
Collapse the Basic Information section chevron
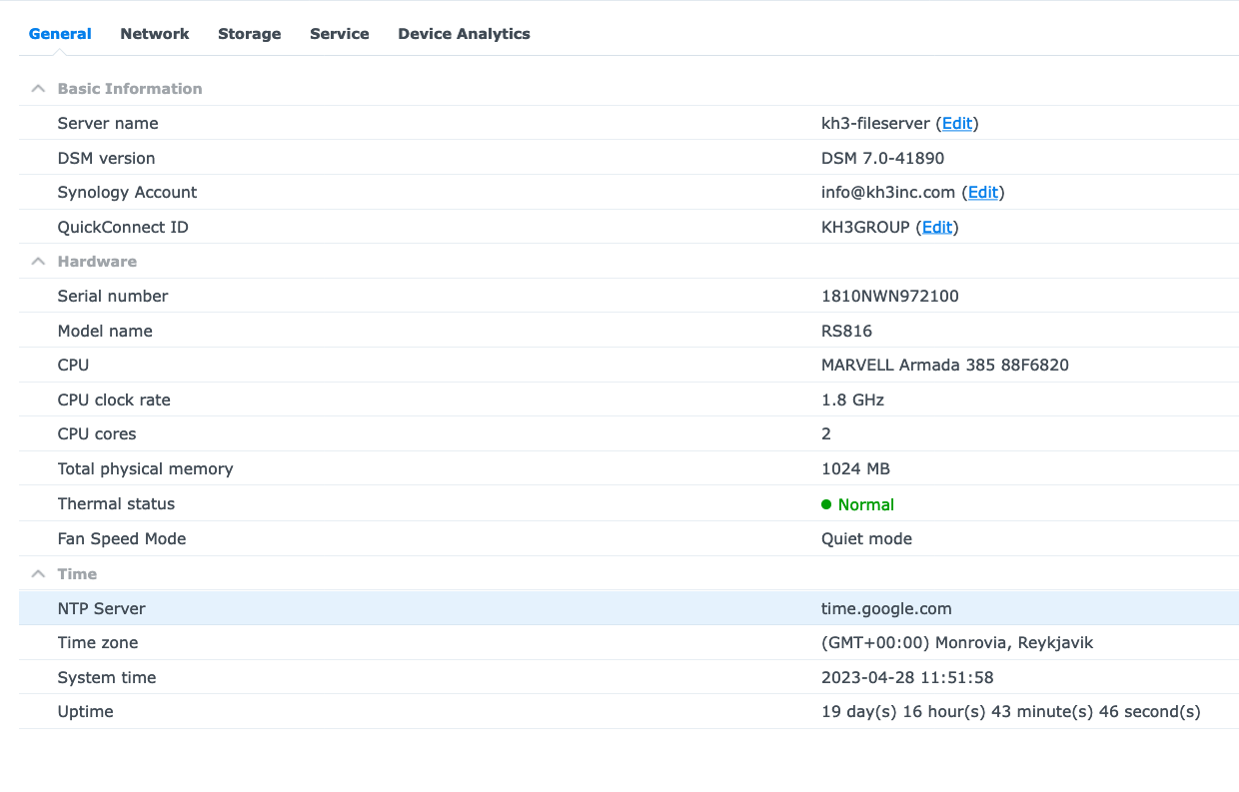click(x=38, y=89)
